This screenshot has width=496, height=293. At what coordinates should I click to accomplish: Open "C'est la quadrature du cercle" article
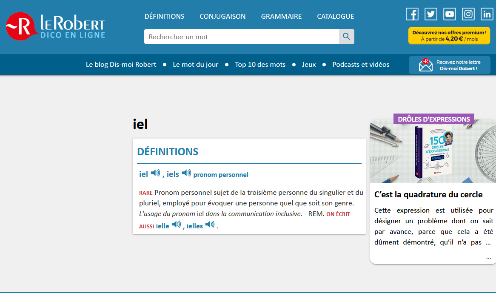tap(428, 194)
